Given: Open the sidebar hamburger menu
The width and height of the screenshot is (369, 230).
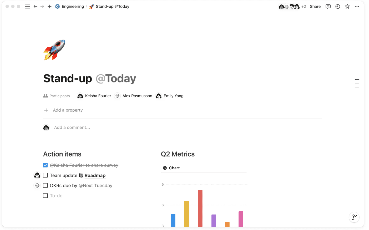Looking at the screenshot, I should (27, 7).
